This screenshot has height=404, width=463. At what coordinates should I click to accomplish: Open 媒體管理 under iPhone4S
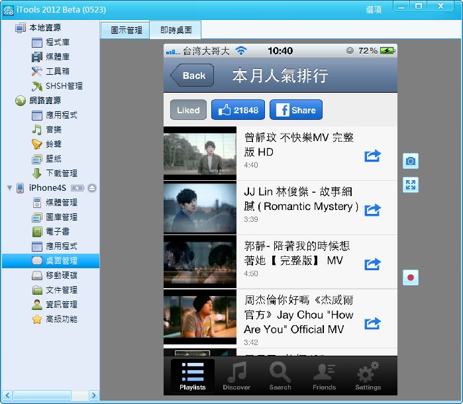point(54,203)
